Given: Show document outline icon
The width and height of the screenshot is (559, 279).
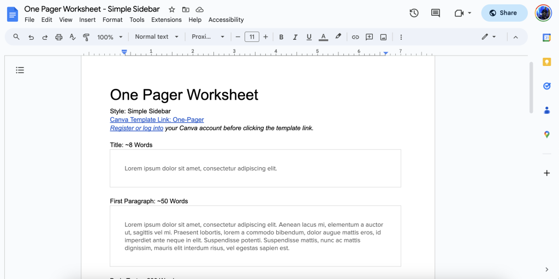Looking at the screenshot, I should [x=20, y=70].
